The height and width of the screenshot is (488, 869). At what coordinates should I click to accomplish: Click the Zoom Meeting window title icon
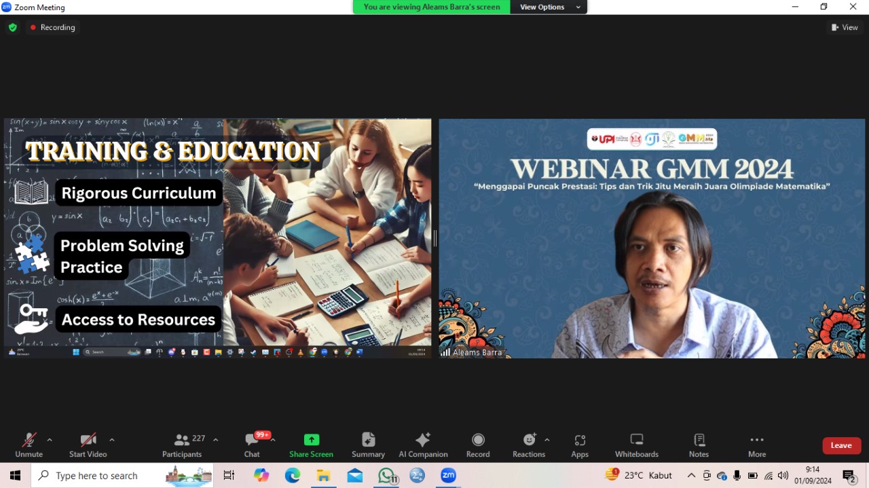[7, 7]
